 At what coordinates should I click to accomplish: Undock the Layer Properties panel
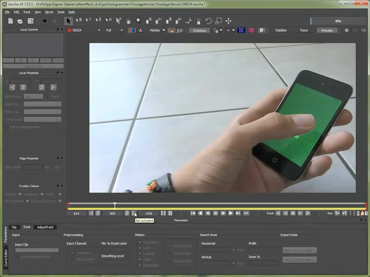[57, 73]
